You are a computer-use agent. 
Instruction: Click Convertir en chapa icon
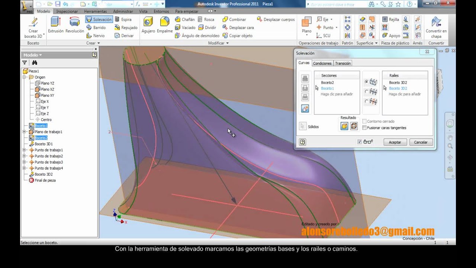(x=436, y=22)
